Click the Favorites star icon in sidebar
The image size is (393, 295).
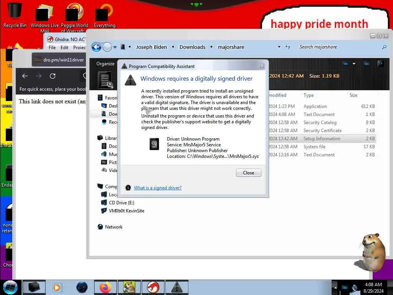100,98
